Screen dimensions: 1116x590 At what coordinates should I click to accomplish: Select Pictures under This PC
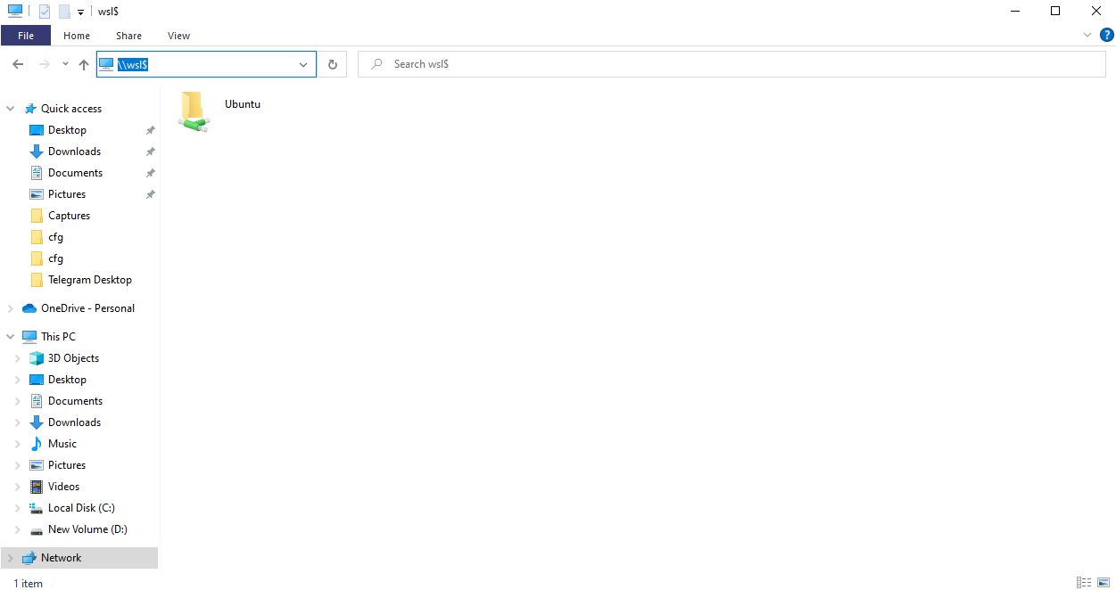tap(67, 465)
